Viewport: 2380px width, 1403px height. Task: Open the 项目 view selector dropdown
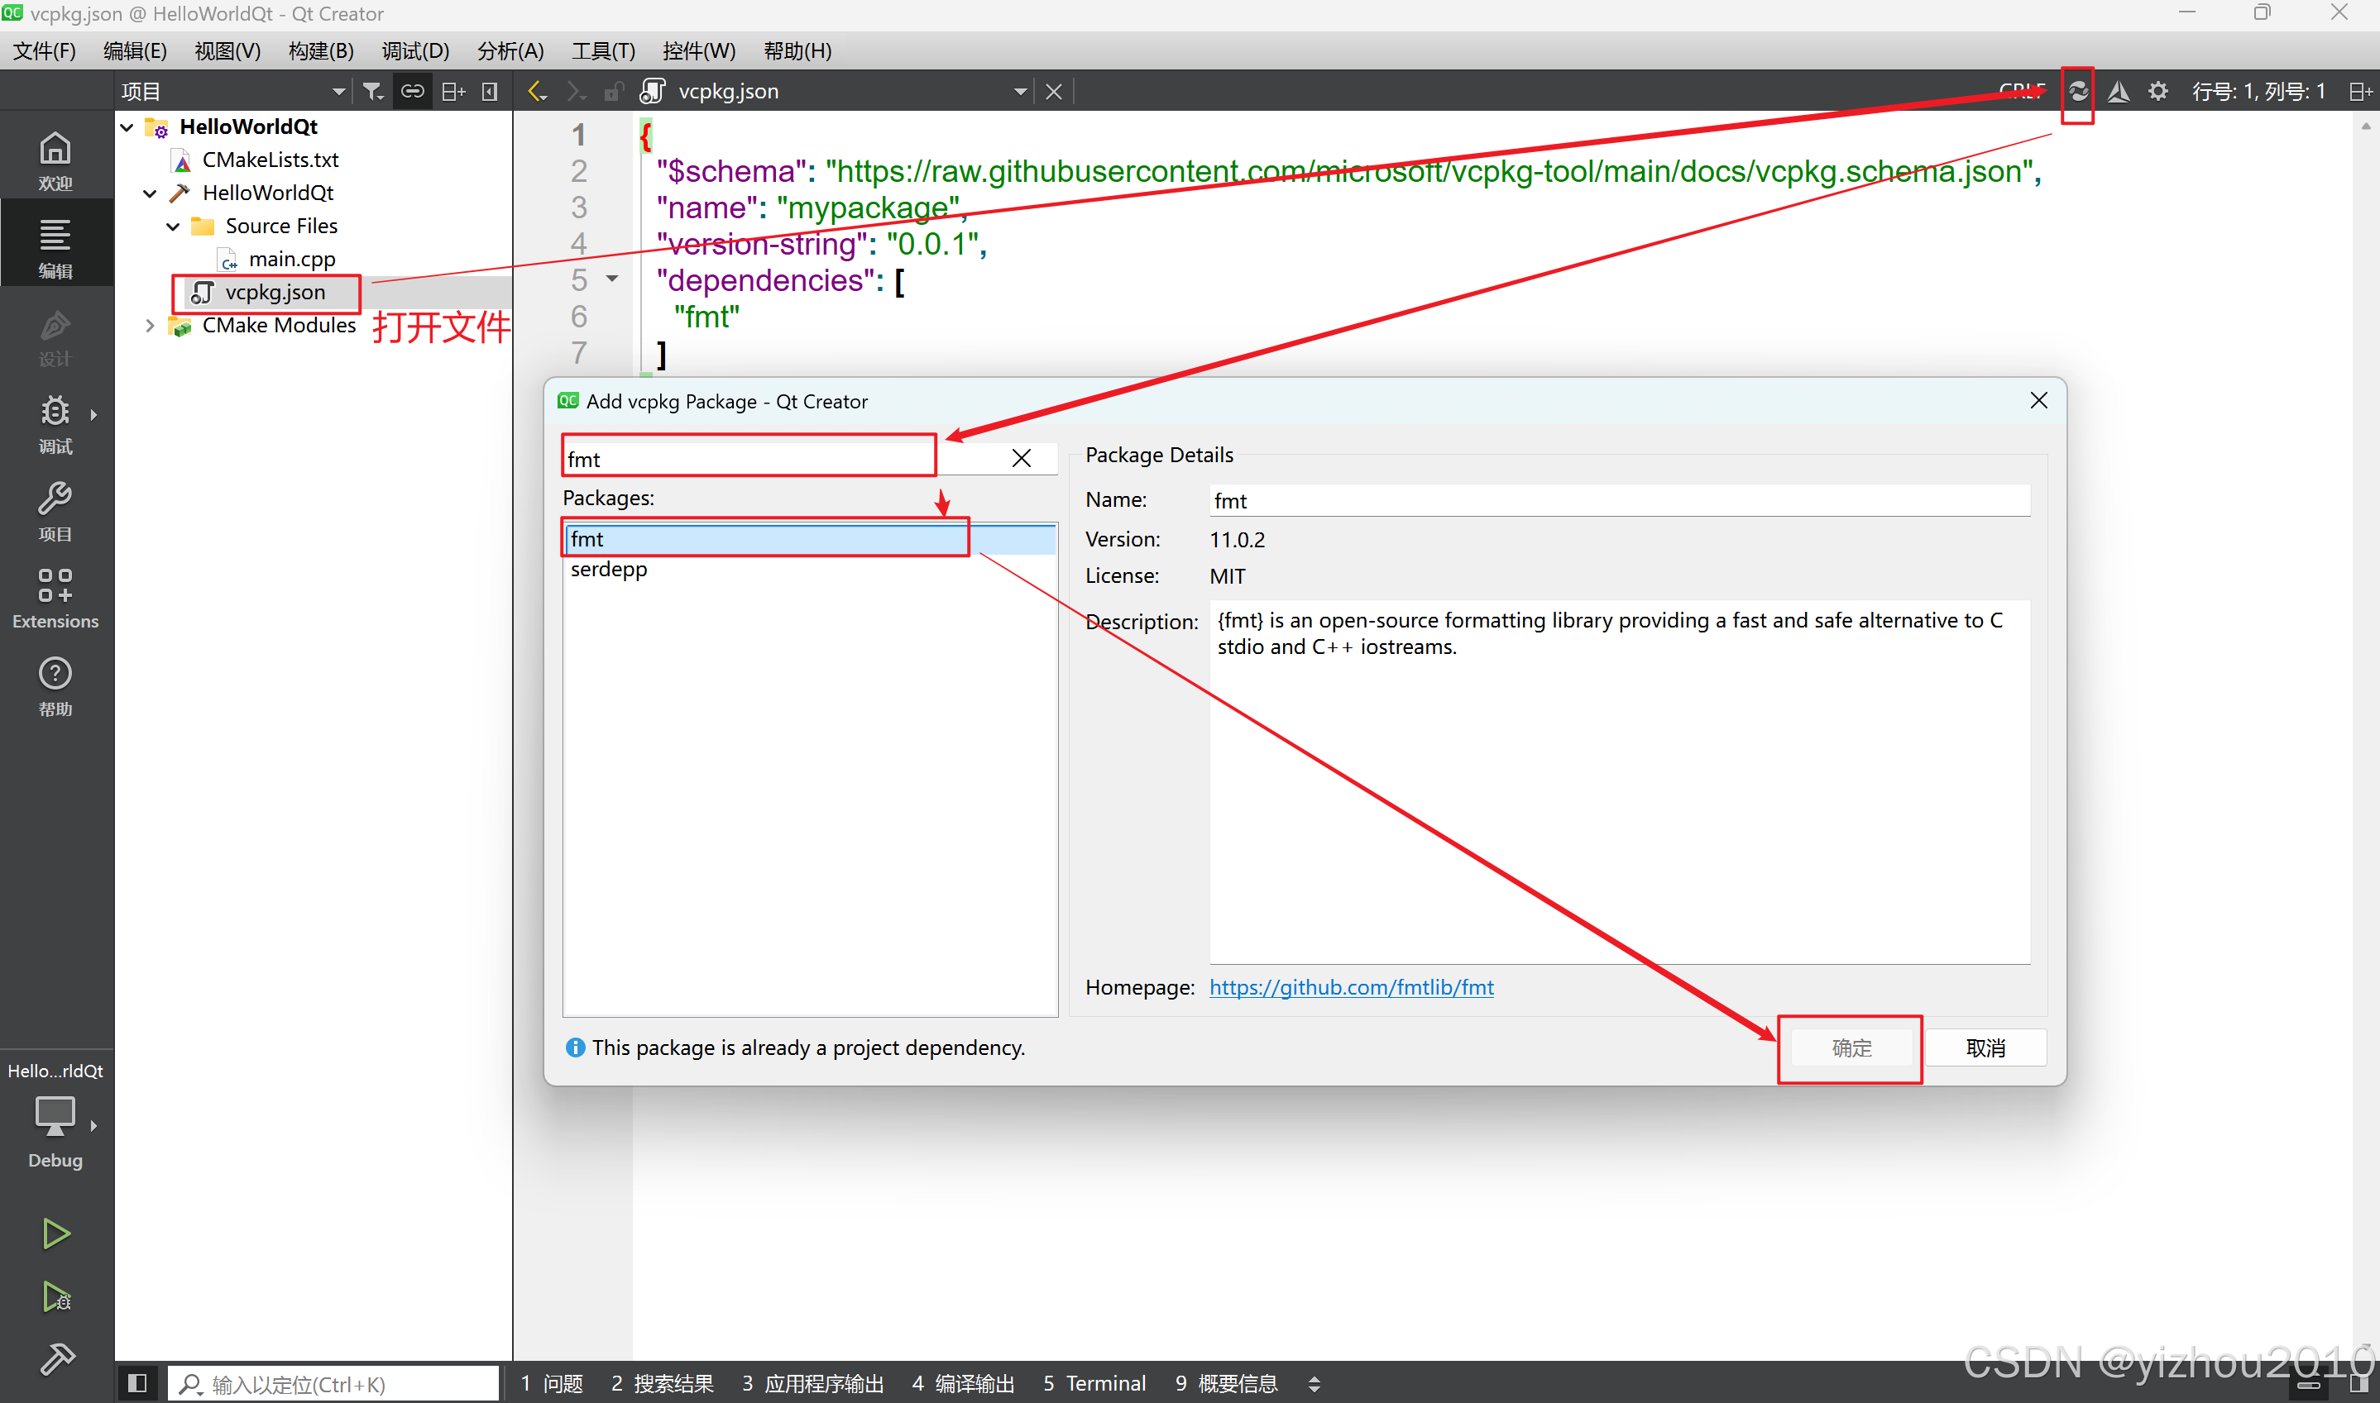[x=232, y=91]
